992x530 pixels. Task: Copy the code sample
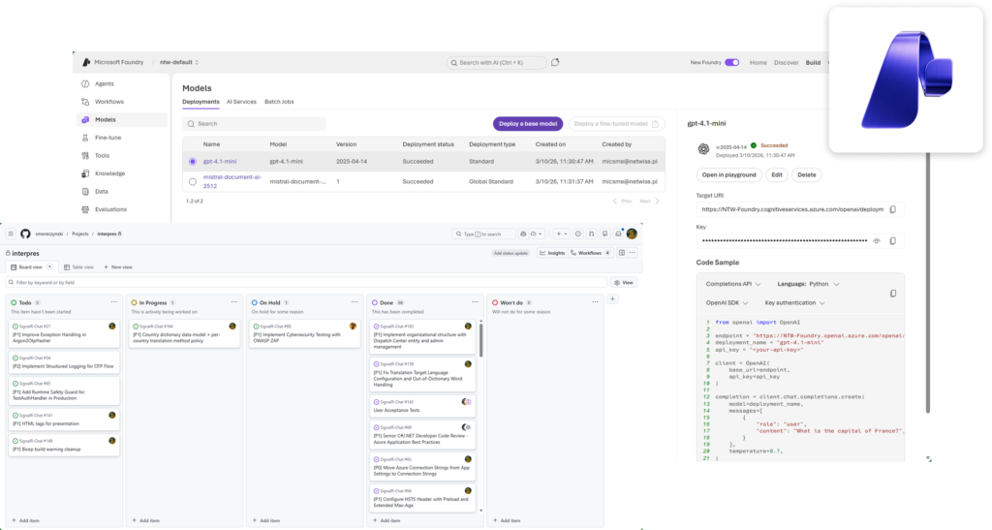pos(892,293)
